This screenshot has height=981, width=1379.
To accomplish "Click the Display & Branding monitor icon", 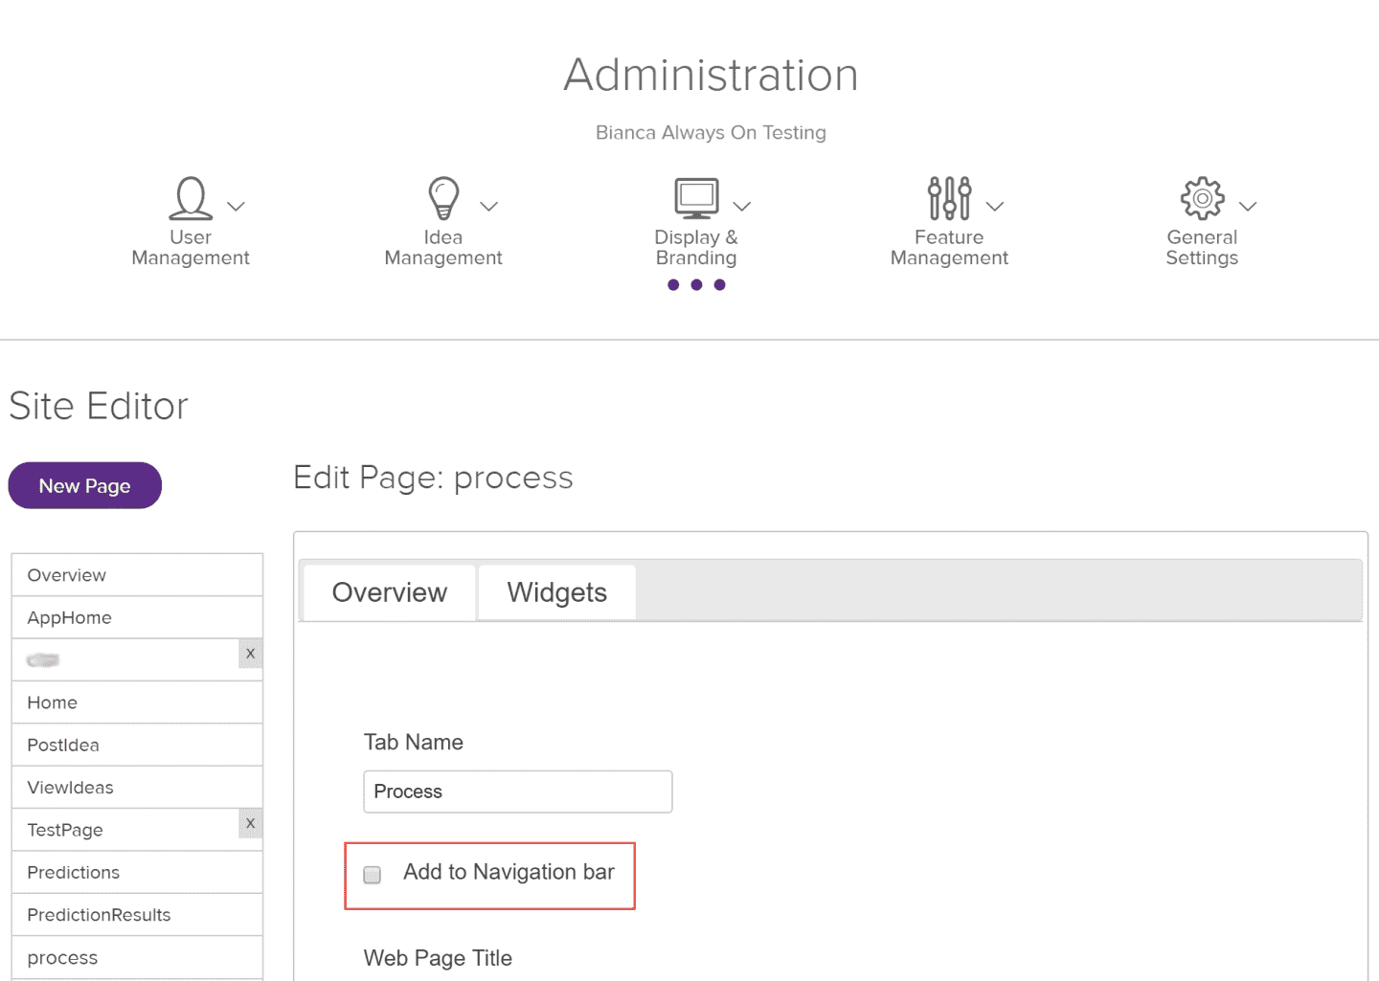I will (696, 199).
